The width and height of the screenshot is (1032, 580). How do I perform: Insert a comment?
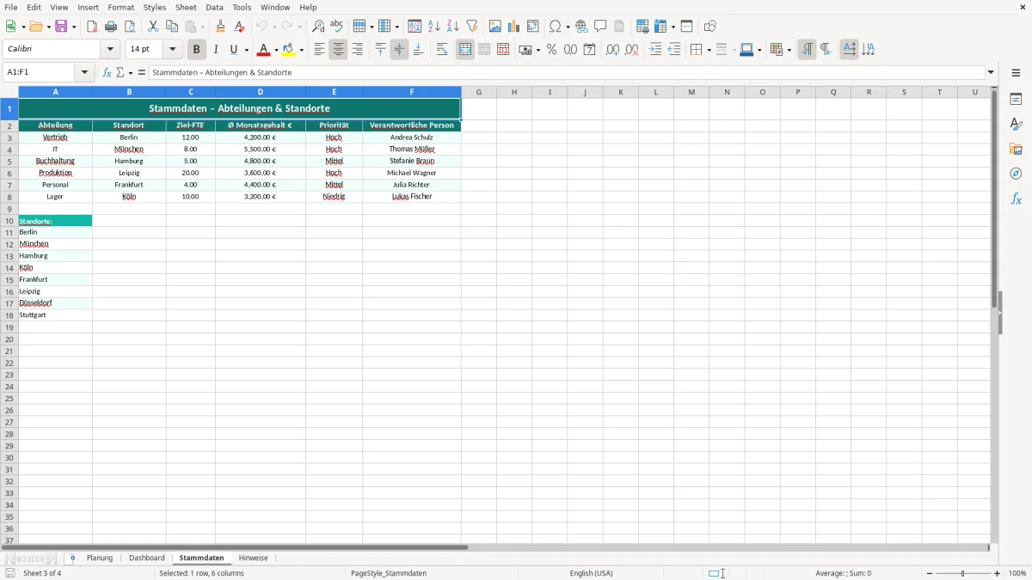click(x=600, y=27)
